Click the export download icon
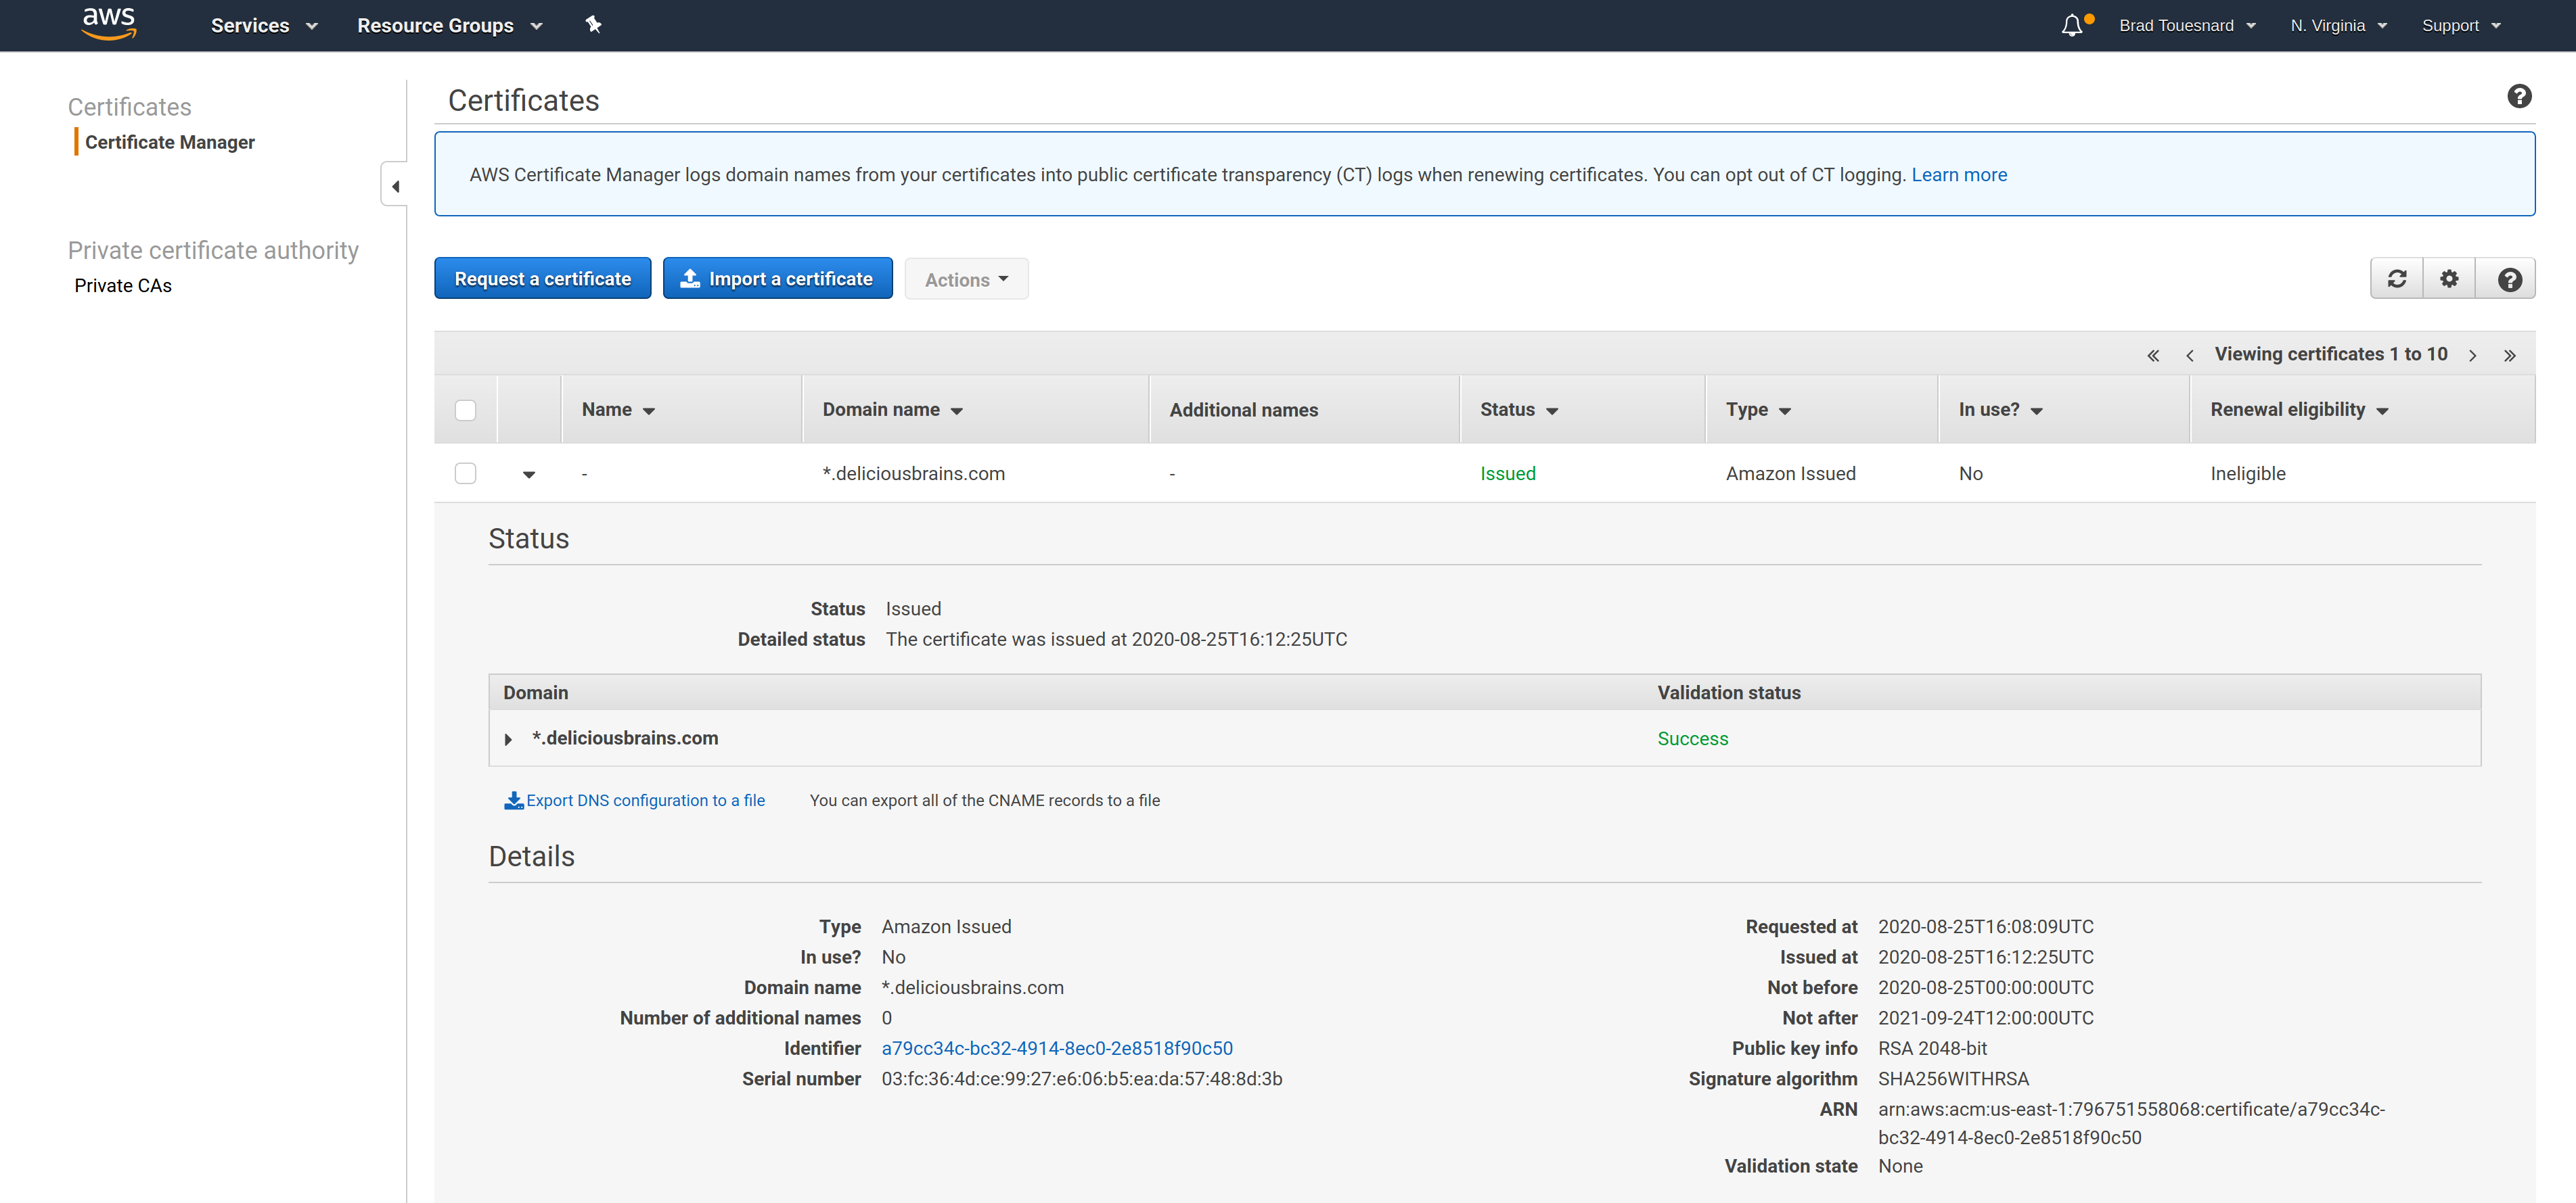 coord(514,801)
